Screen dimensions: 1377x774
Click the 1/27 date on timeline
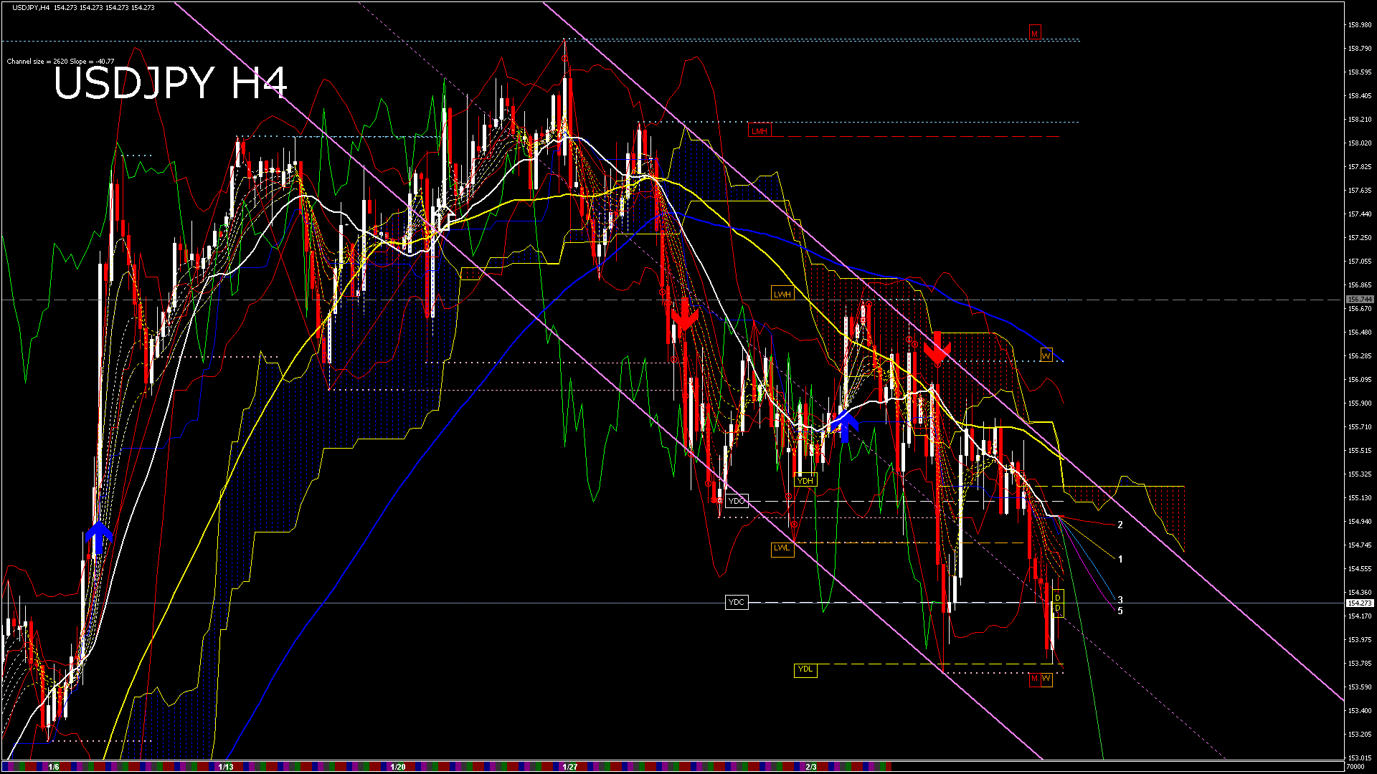570,767
